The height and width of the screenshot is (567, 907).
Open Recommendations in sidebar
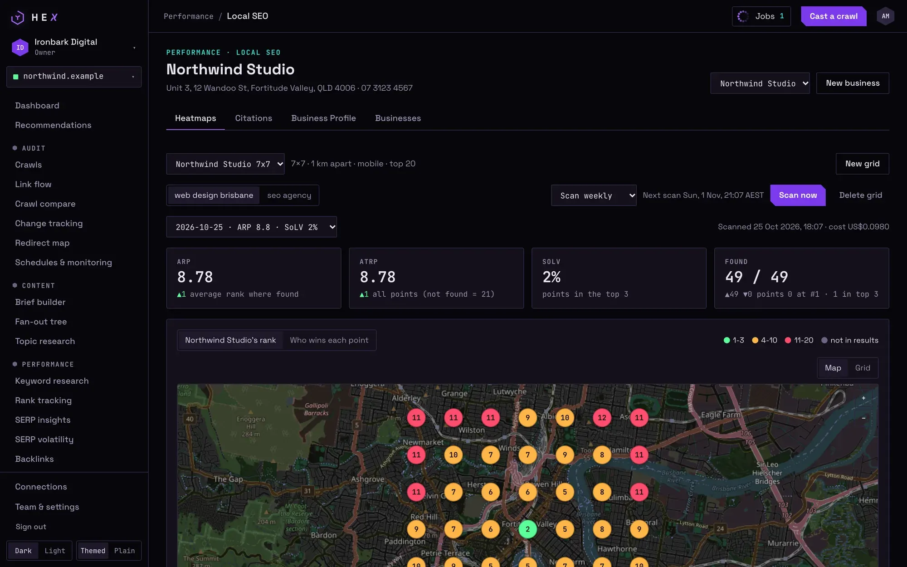(x=53, y=125)
